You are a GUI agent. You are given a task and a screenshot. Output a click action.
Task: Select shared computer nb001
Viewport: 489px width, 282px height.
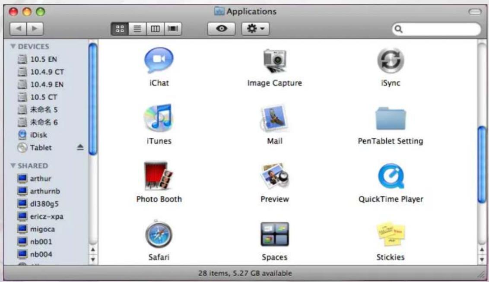[35, 241]
